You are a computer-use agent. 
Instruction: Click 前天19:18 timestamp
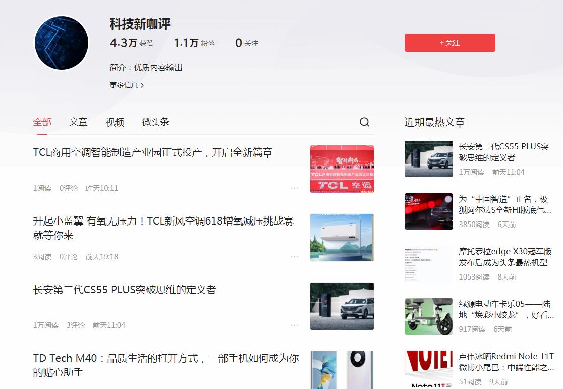pyautogui.click(x=101, y=257)
